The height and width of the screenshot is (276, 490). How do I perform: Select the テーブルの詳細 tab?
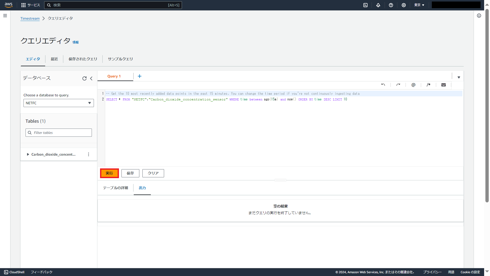[115, 188]
